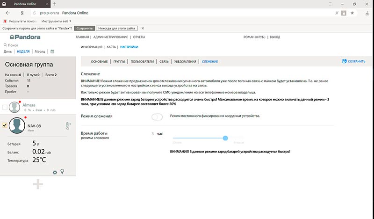Click the map pin icon for NAV-08

tap(62, 172)
